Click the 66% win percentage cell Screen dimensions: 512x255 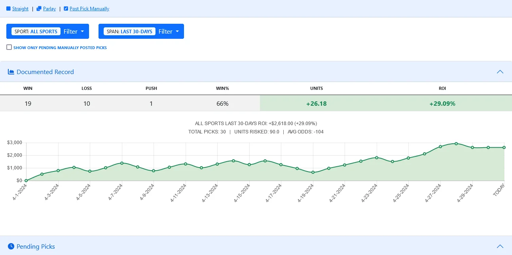[x=222, y=103]
